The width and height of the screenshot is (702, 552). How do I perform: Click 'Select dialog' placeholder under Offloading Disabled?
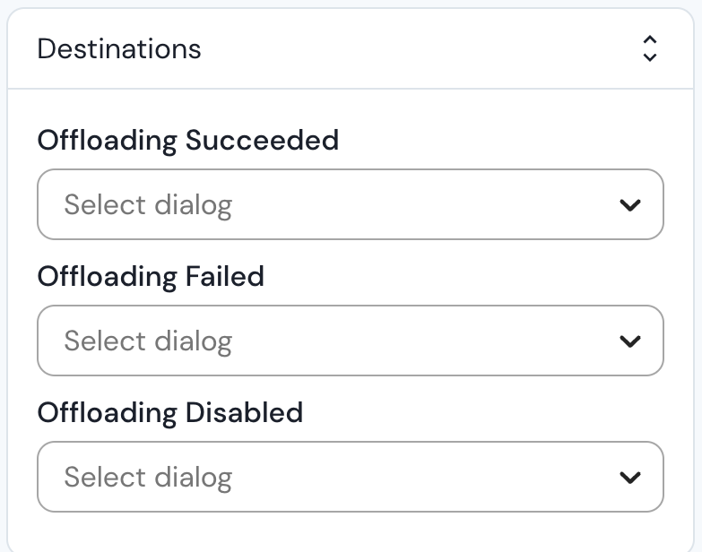tap(148, 478)
